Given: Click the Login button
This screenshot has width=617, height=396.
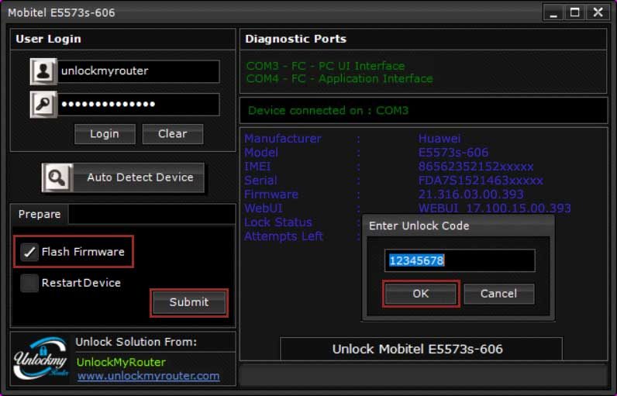Looking at the screenshot, I should pyautogui.click(x=105, y=134).
